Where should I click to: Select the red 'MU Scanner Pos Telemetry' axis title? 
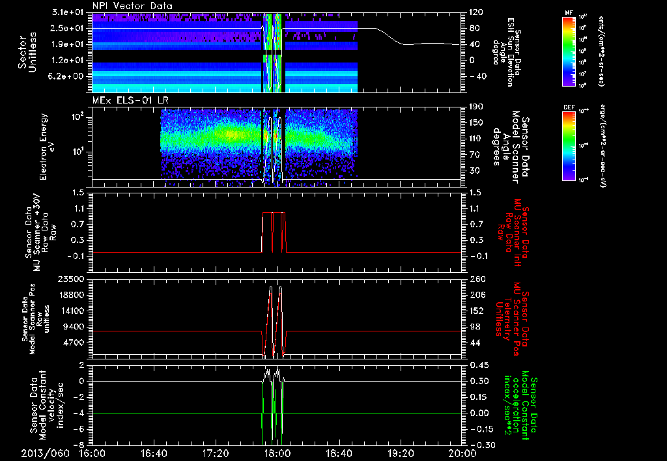click(513, 319)
